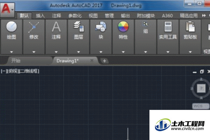Open the AutoCAD application menu logo
The image size is (210, 140).
(7, 10)
